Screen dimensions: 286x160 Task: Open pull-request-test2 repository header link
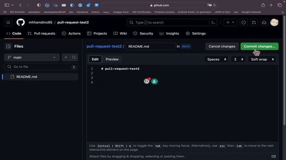(73, 22)
